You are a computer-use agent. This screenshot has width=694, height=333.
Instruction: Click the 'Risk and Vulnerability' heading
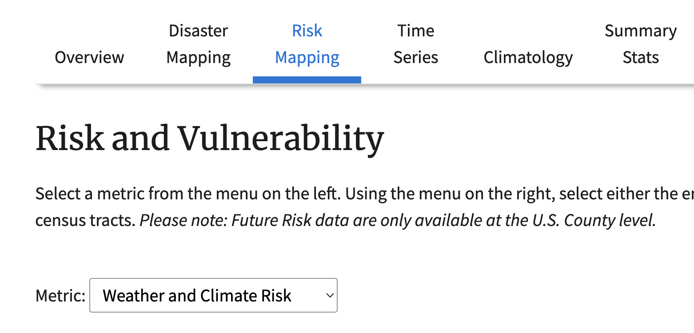[x=209, y=139]
